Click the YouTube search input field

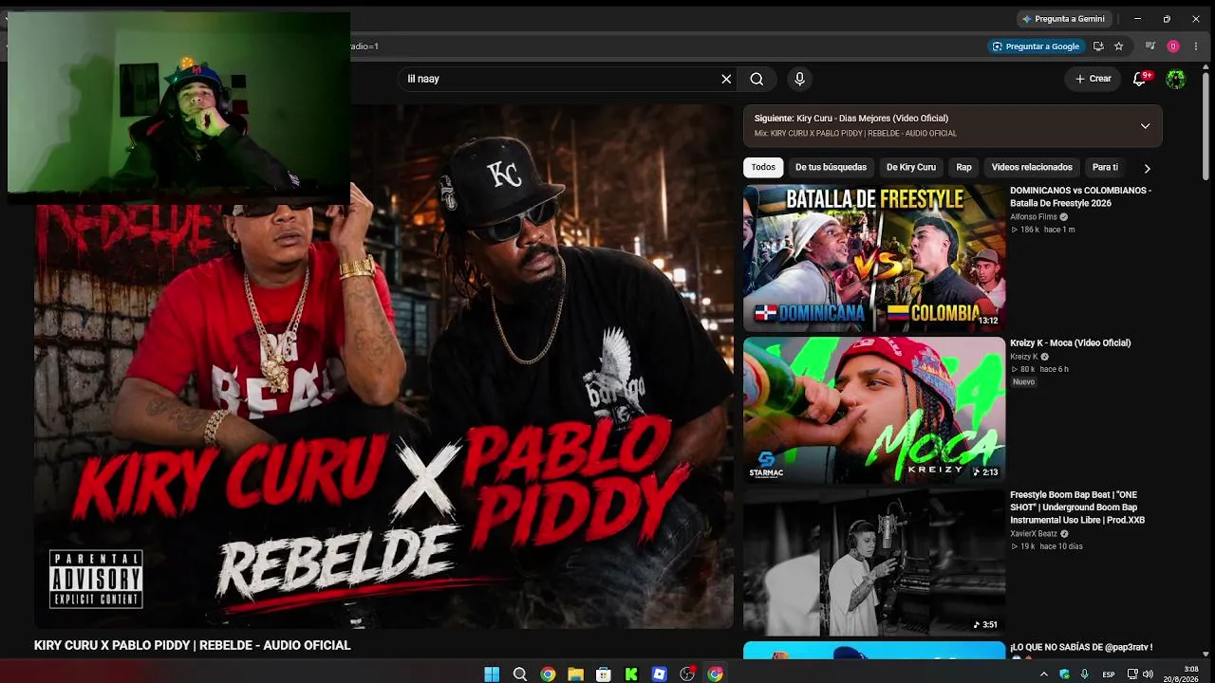pos(560,79)
